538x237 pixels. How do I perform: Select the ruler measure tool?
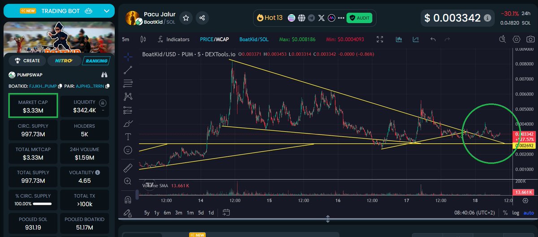coord(128,168)
